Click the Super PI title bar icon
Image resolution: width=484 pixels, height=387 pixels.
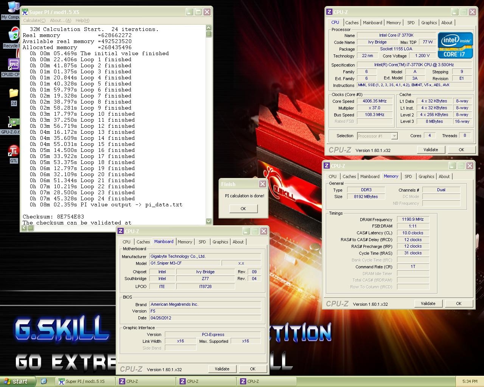click(x=25, y=12)
